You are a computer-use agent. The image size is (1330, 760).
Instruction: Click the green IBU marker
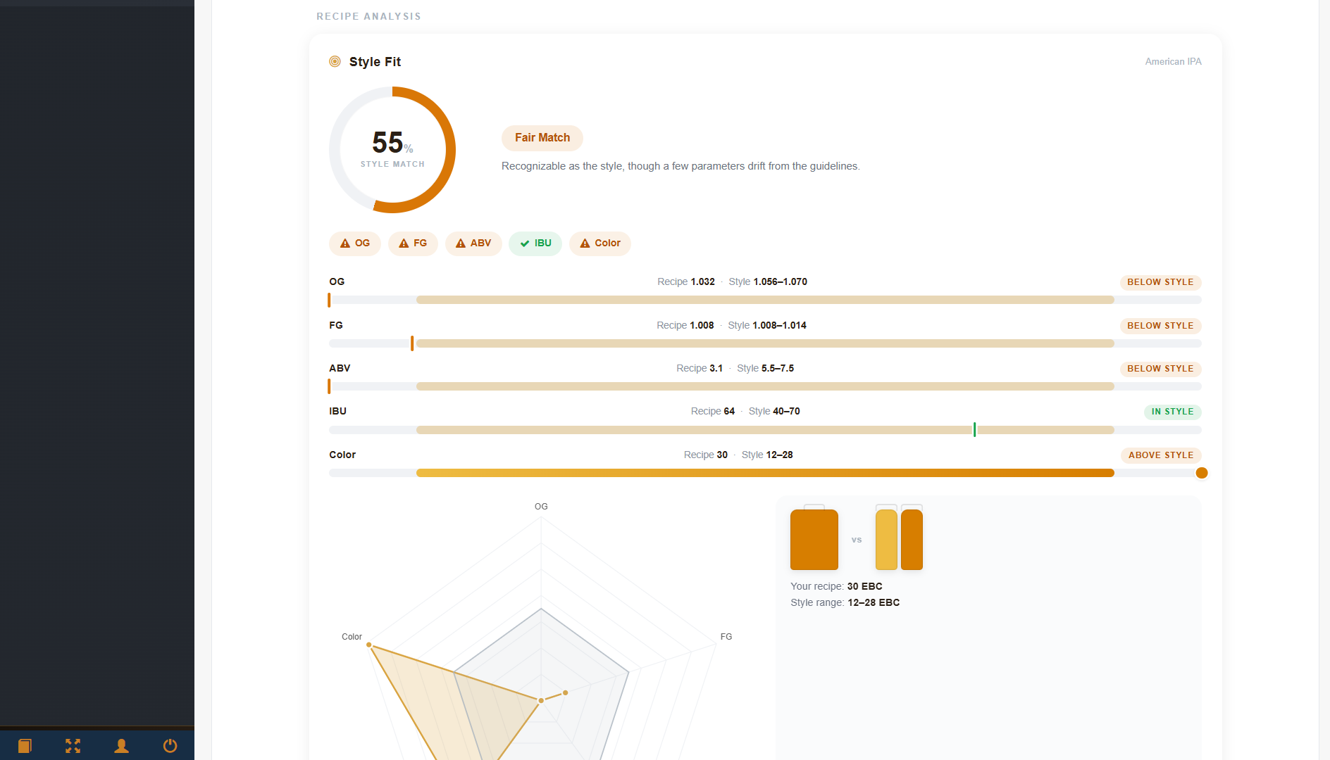(x=975, y=430)
